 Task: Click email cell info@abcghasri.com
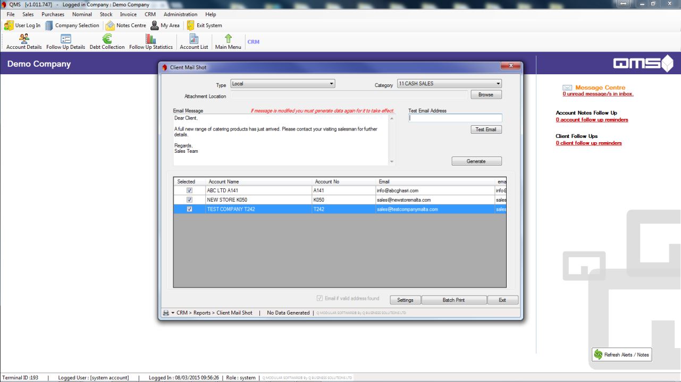coord(434,190)
